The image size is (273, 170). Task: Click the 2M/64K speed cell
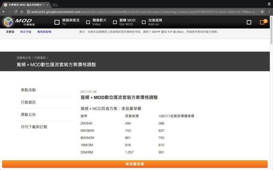pos(87,123)
